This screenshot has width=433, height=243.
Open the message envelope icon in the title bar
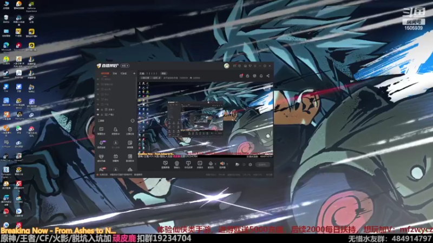pos(234,66)
